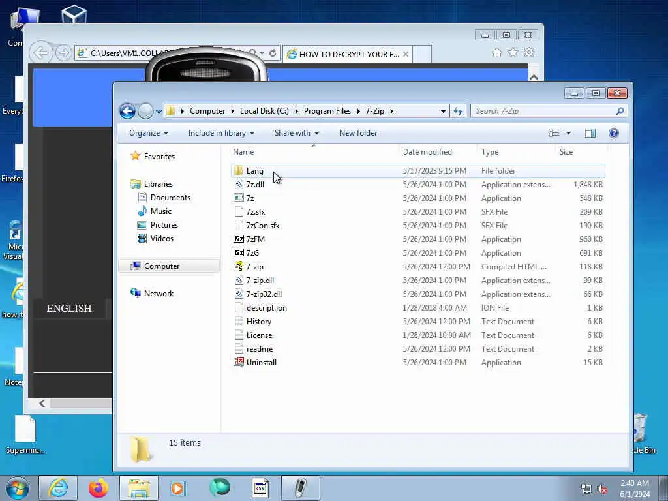668x501 pixels.
Task: Open the Organize menu
Action: [x=149, y=133]
